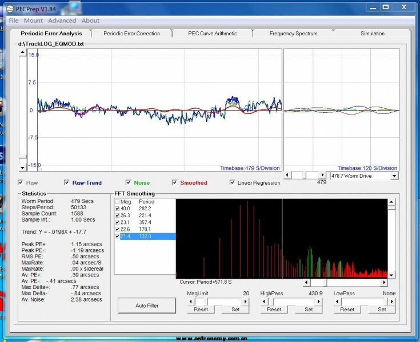The image size is (420, 342).
Task: Click right arrow of FFT spectrum horizontal scrollbar
Action: 384,282
